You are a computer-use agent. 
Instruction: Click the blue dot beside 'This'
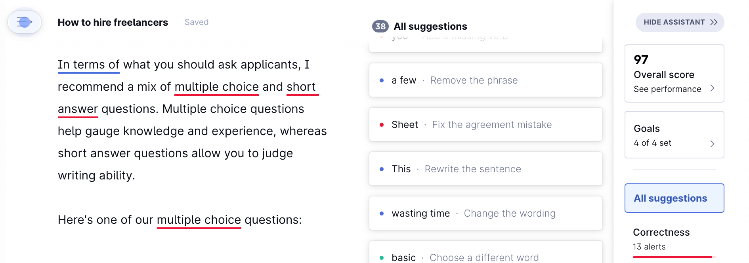coord(381,169)
